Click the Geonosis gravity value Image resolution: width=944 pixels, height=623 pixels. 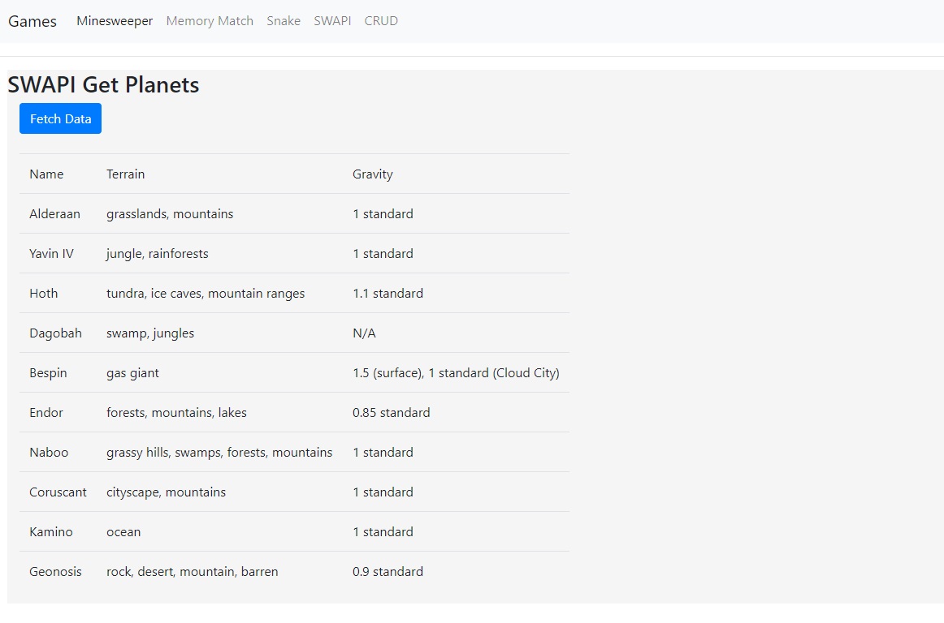point(388,571)
